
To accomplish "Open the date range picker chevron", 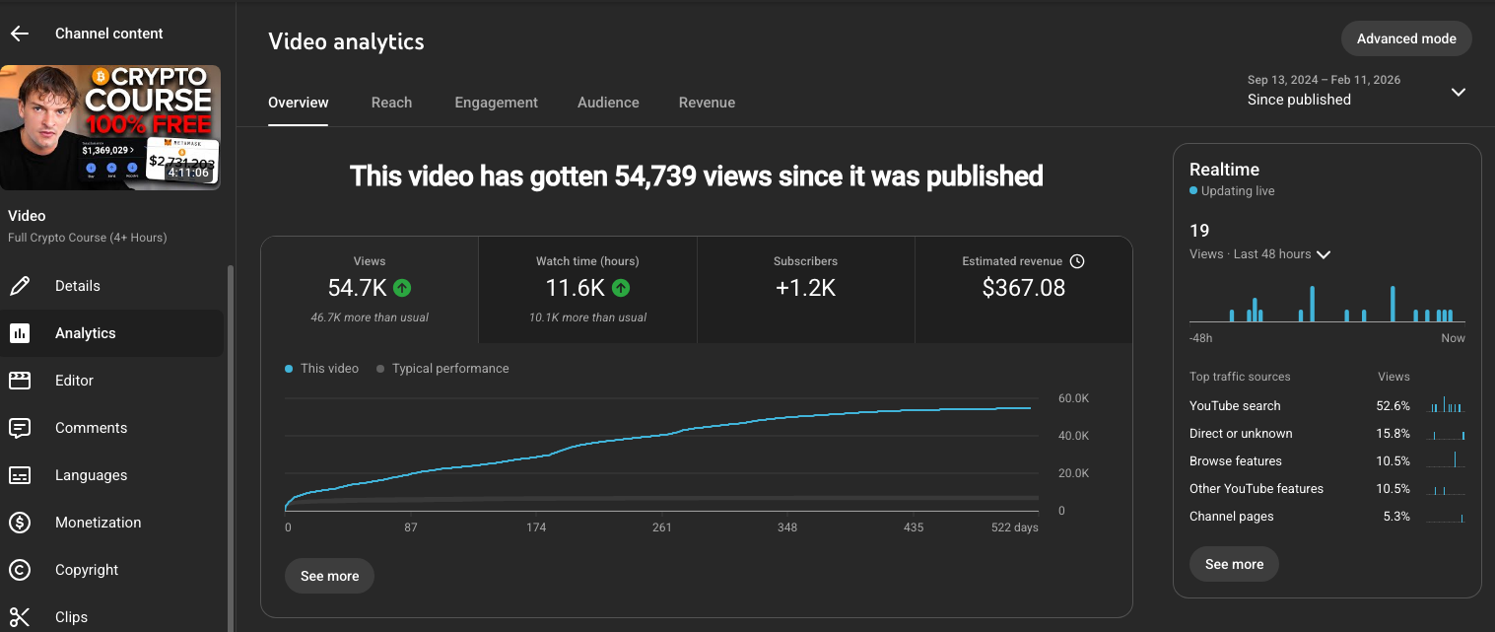I will [x=1459, y=92].
